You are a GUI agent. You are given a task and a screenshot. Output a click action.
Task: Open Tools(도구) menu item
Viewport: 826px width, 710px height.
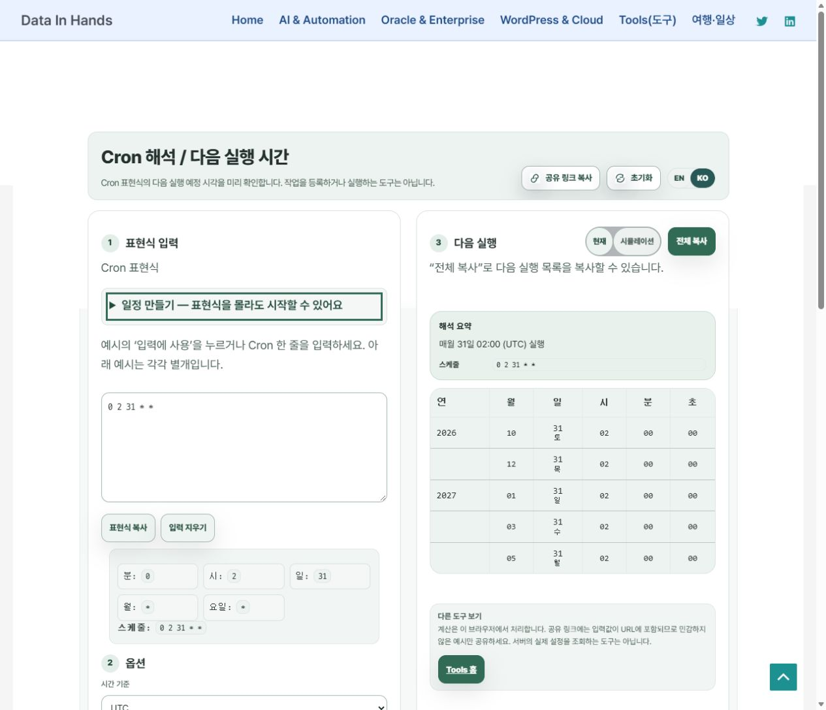(x=648, y=20)
